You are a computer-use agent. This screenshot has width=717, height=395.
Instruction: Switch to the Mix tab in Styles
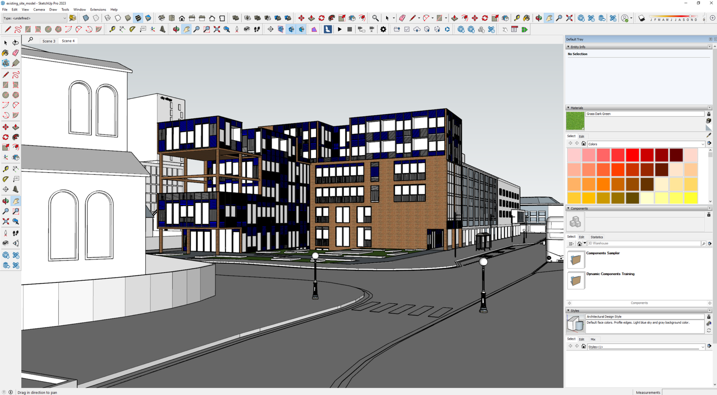pyautogui.click(x=593, y=339)
